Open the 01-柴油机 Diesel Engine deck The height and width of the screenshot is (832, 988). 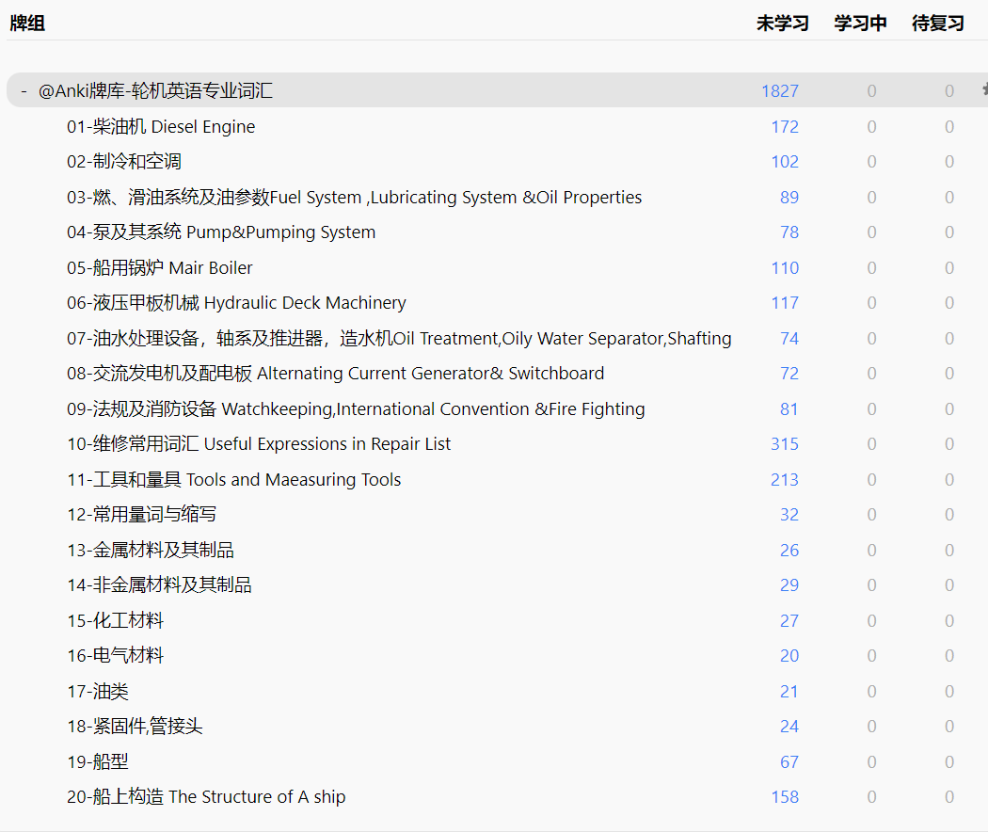click(x=161, y=127)
